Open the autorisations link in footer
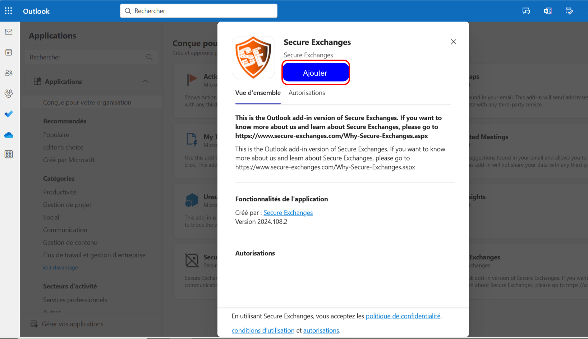The height and width of the screenshot is (339, 588). (321, 330)
